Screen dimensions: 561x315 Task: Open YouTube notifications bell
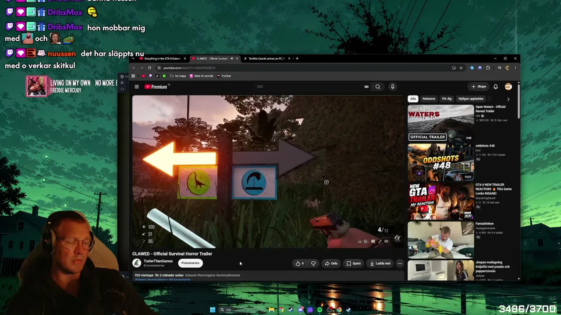click(x=496, y=87)
